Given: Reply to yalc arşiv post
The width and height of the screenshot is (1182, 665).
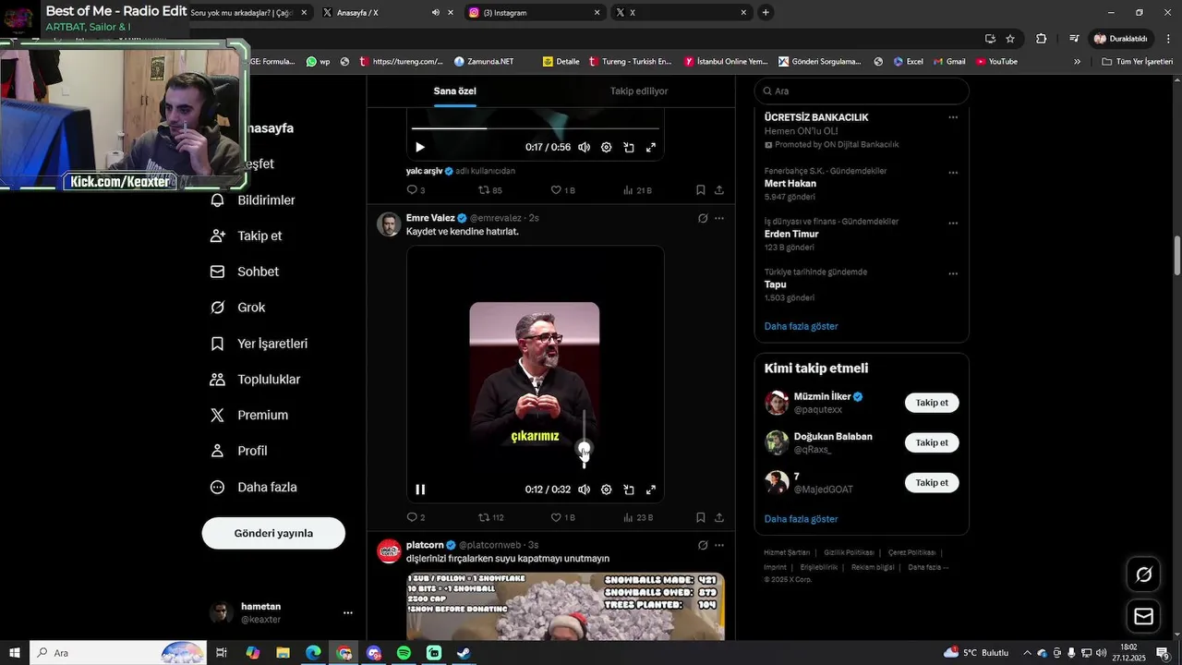Looking at the screenshot, I should 416,190.
